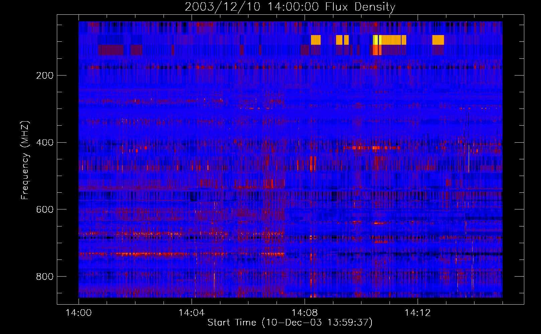
Task: Click the plot title '2003/12/10 14:00:00 Flux Density'
Action: coord(290,7)
